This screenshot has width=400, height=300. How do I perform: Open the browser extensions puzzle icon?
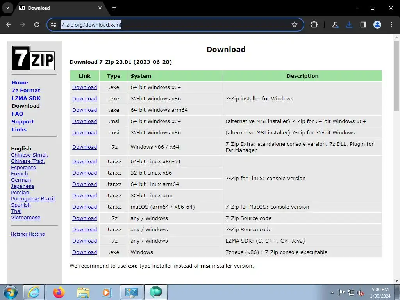(314, 25)
